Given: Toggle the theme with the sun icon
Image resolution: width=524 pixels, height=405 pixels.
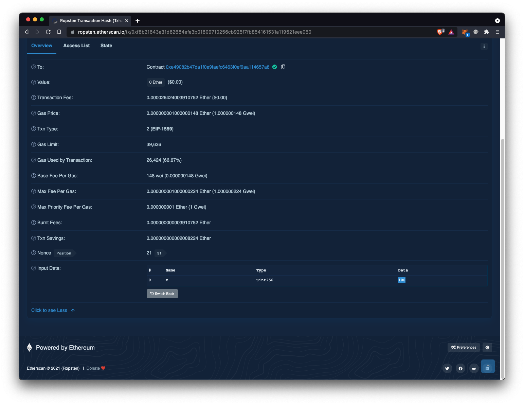Looking at the screenshot, I should point(487,347).
